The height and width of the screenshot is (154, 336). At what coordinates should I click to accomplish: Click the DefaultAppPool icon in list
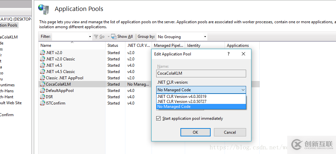click(42, 90)
